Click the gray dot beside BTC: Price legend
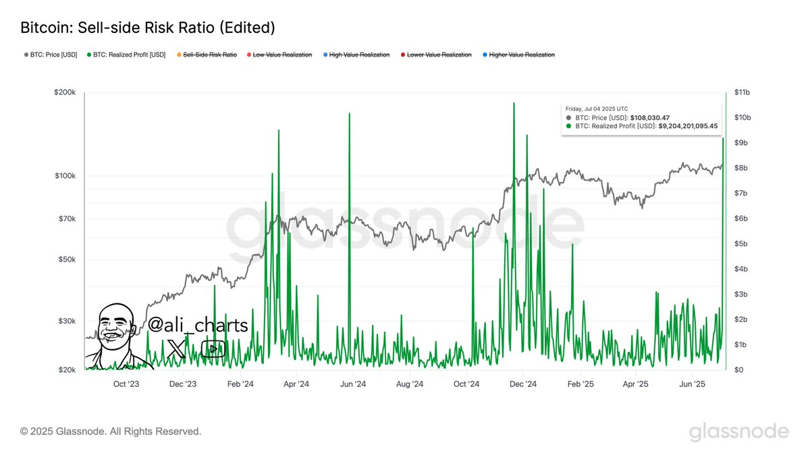 (x=26, y=55)
